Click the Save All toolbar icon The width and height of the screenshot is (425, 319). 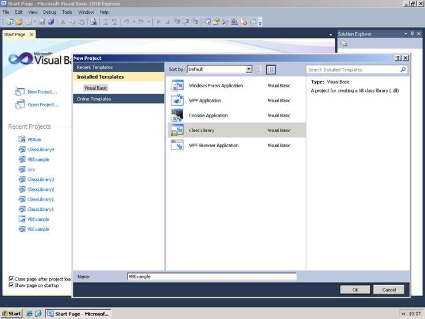coord(51,22)
